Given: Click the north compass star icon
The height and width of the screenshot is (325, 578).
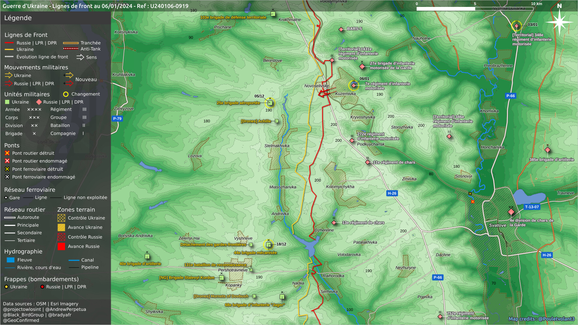Looking at the screenshot, I should click(x=559, y=22).
